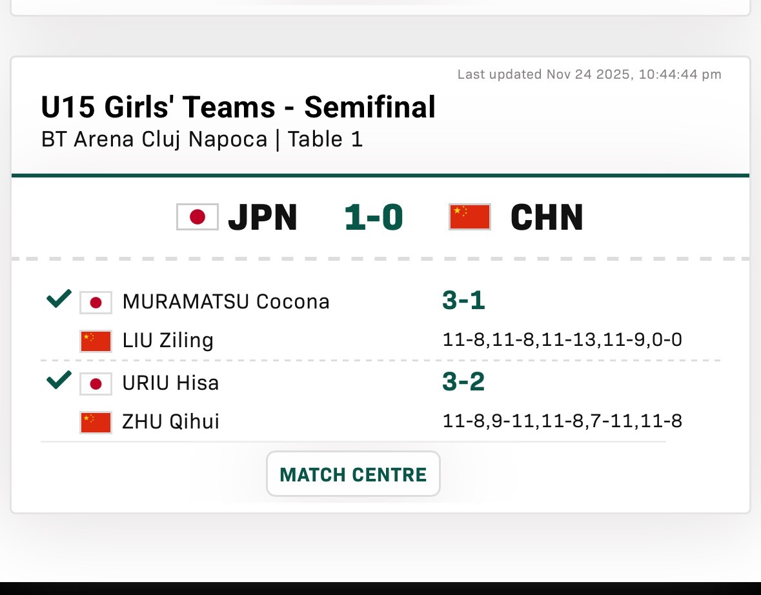Open the Match Centre
Screen dimensions: 761x595
coord(353,474)
